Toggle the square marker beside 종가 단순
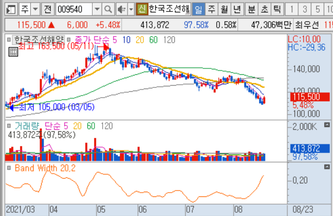333x216 pixels. (68, 40)
